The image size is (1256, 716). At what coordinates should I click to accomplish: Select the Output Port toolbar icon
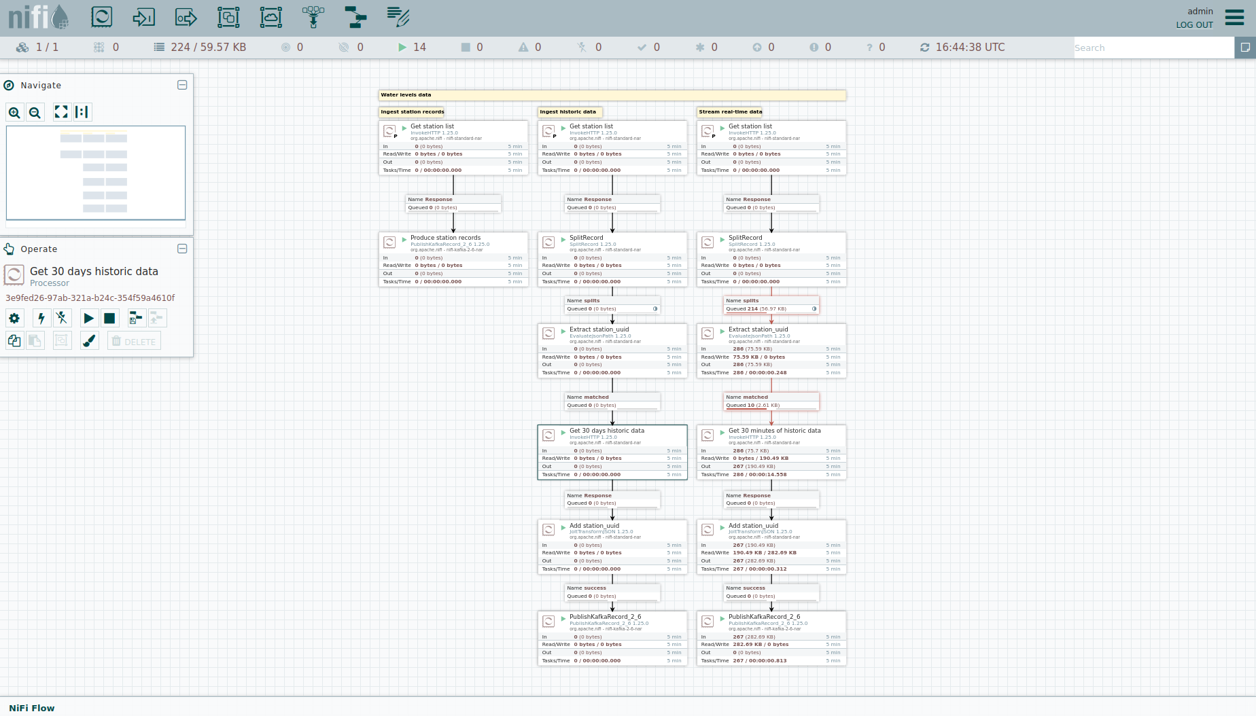(x=186, y=17)
